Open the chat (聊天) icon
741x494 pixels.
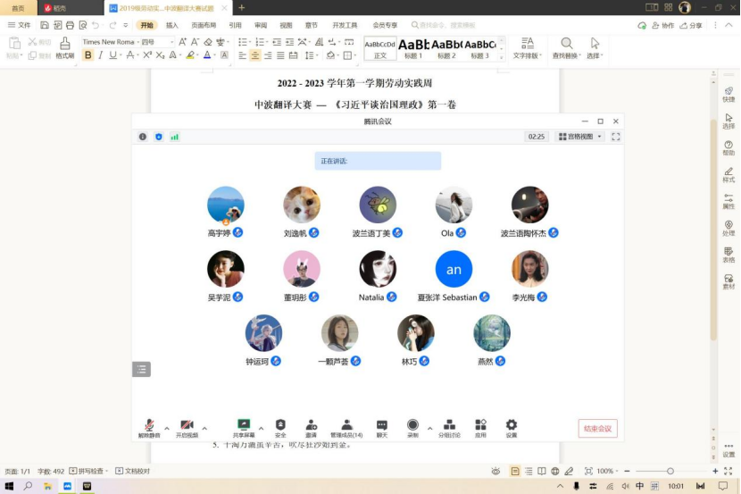pos(382,425)
